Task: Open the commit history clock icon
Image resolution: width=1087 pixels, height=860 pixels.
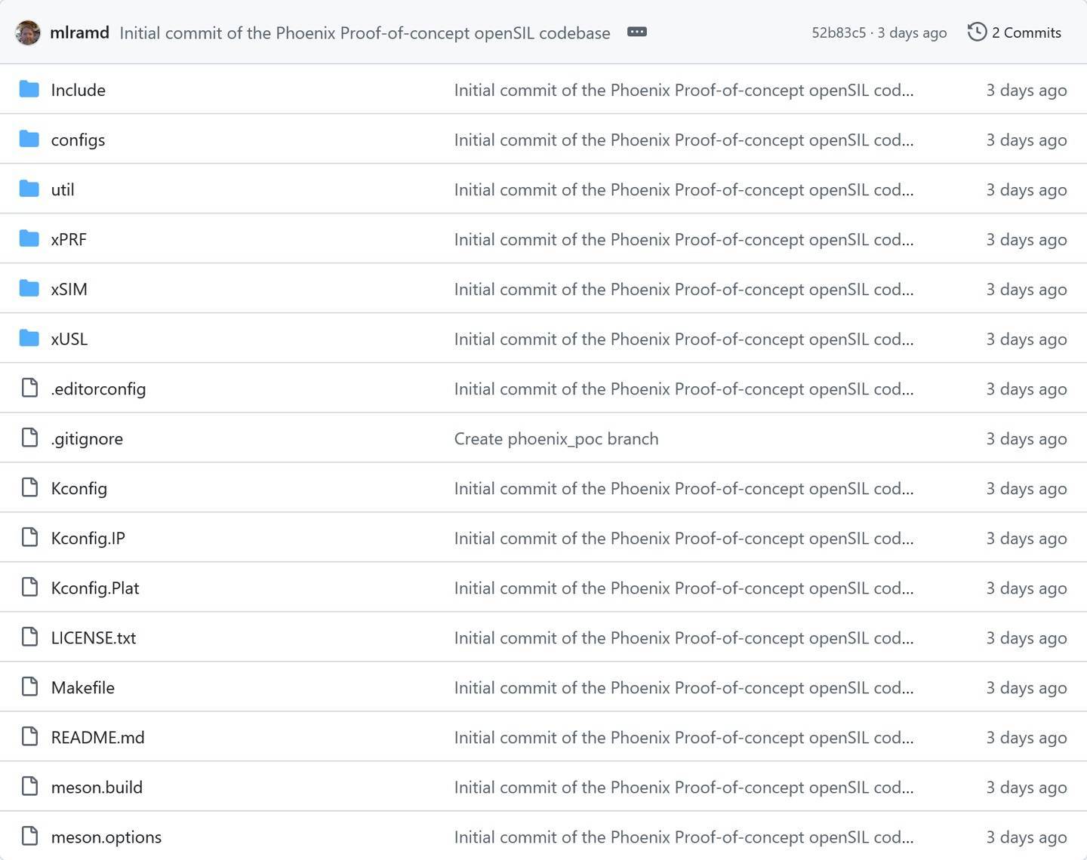Action: [x=977, y=32]
